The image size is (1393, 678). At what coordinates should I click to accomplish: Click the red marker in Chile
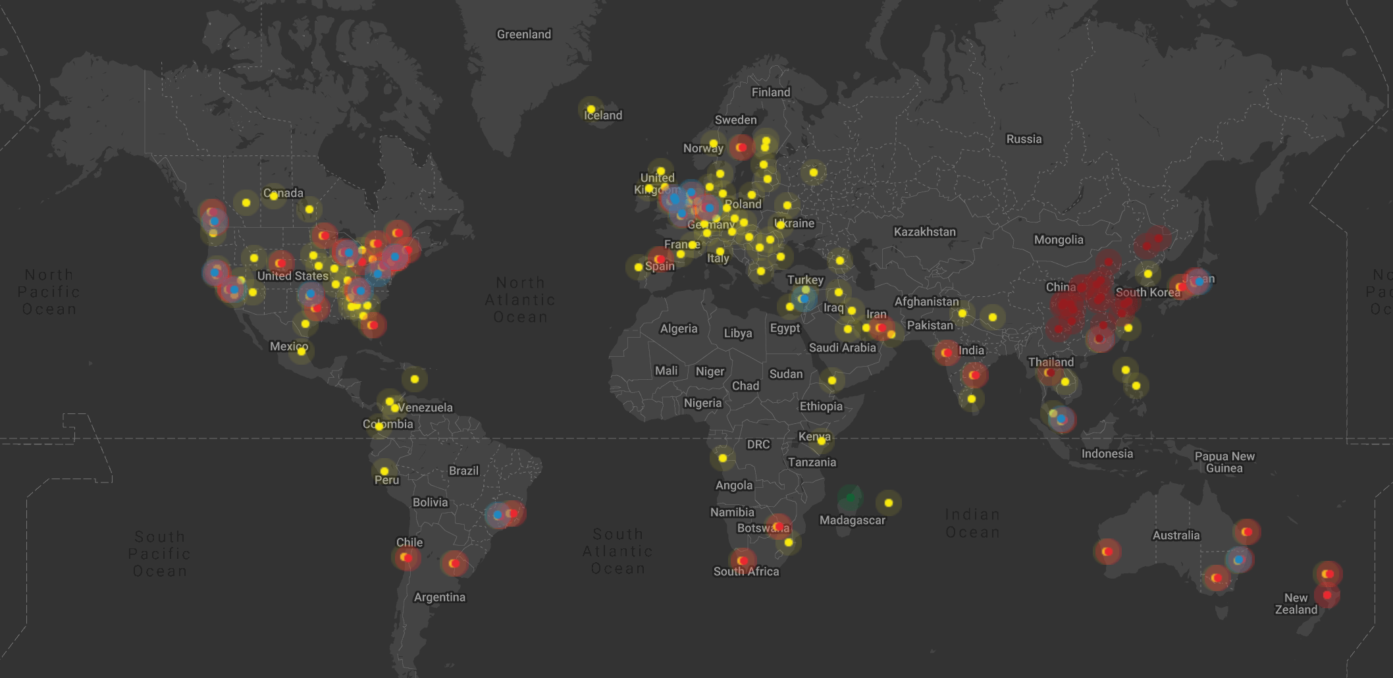(406, 558)
